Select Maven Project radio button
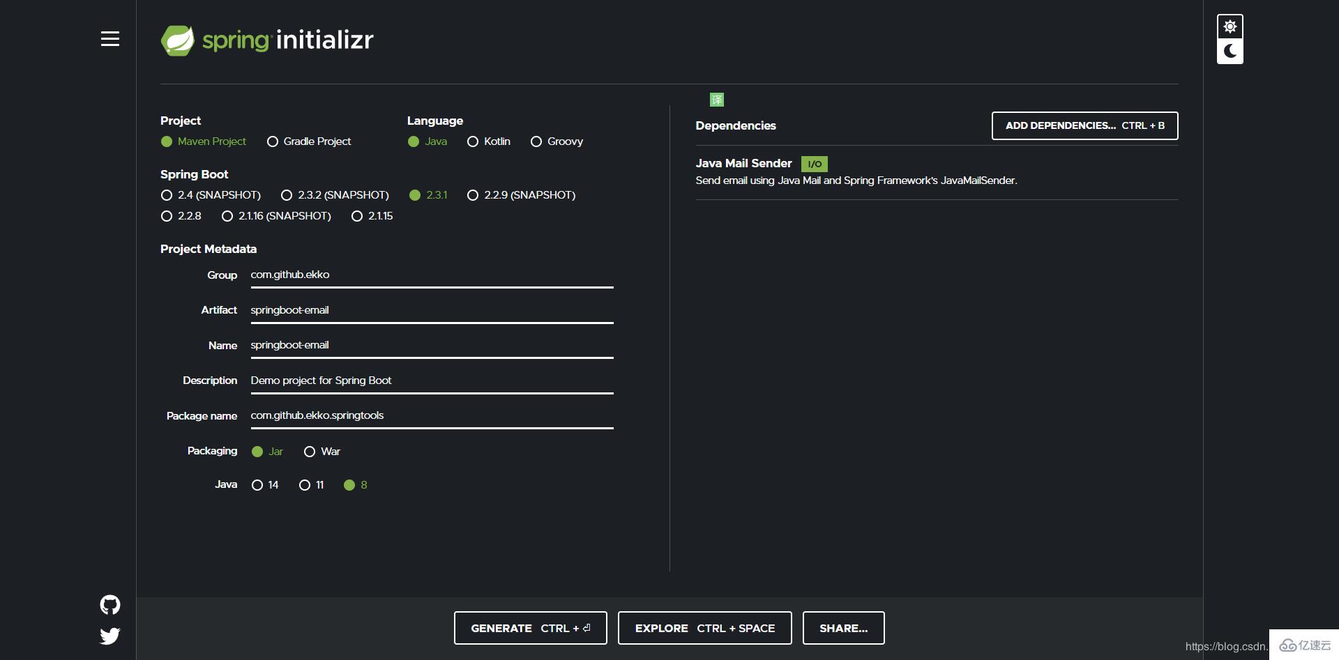1339x660 pixels. coord(203,141)
